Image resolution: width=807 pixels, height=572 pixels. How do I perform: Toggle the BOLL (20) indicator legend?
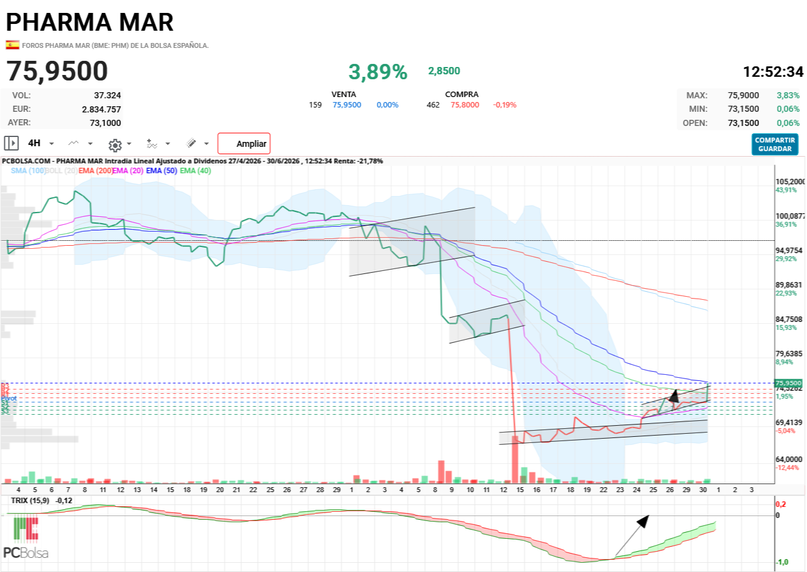click(62, 171)
